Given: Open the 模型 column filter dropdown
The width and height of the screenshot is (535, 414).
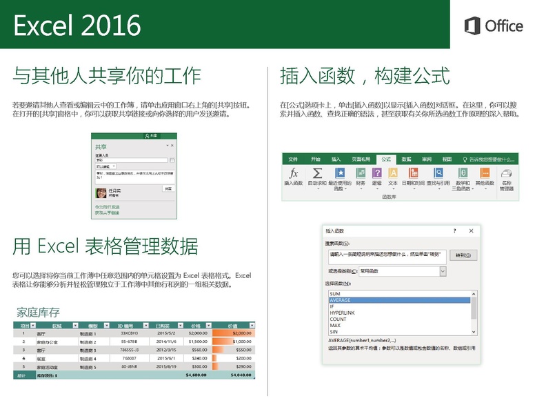Looking at the screenshot, I should pyautogui.click(x=107, y=326).
